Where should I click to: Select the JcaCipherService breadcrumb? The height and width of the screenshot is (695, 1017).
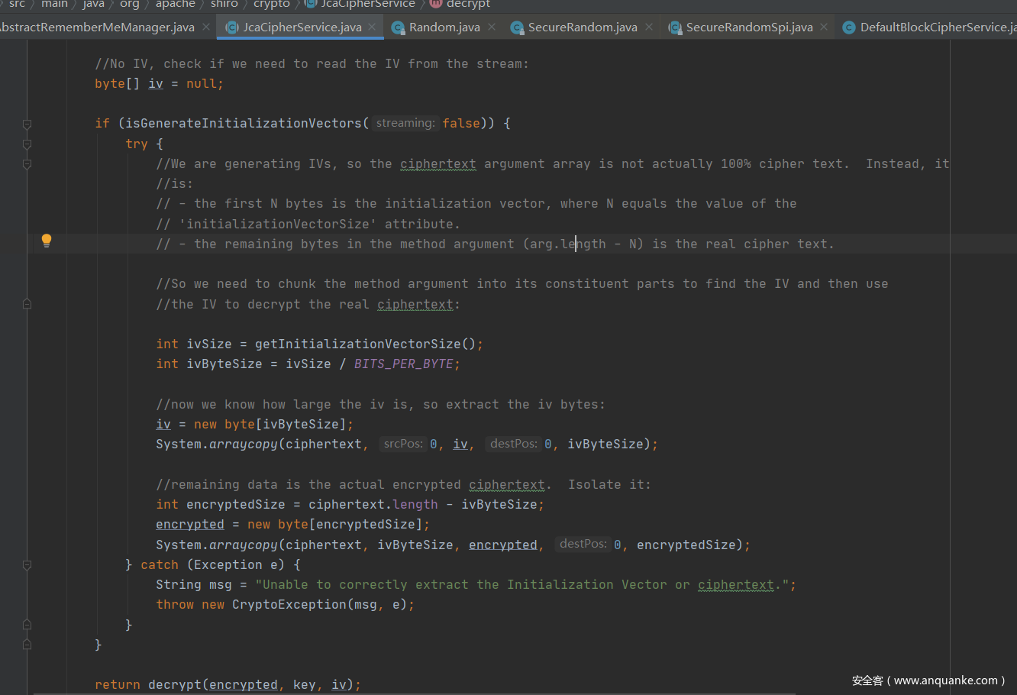367,5
